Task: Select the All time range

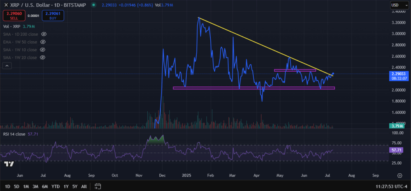Action: (x=84, y=187)
